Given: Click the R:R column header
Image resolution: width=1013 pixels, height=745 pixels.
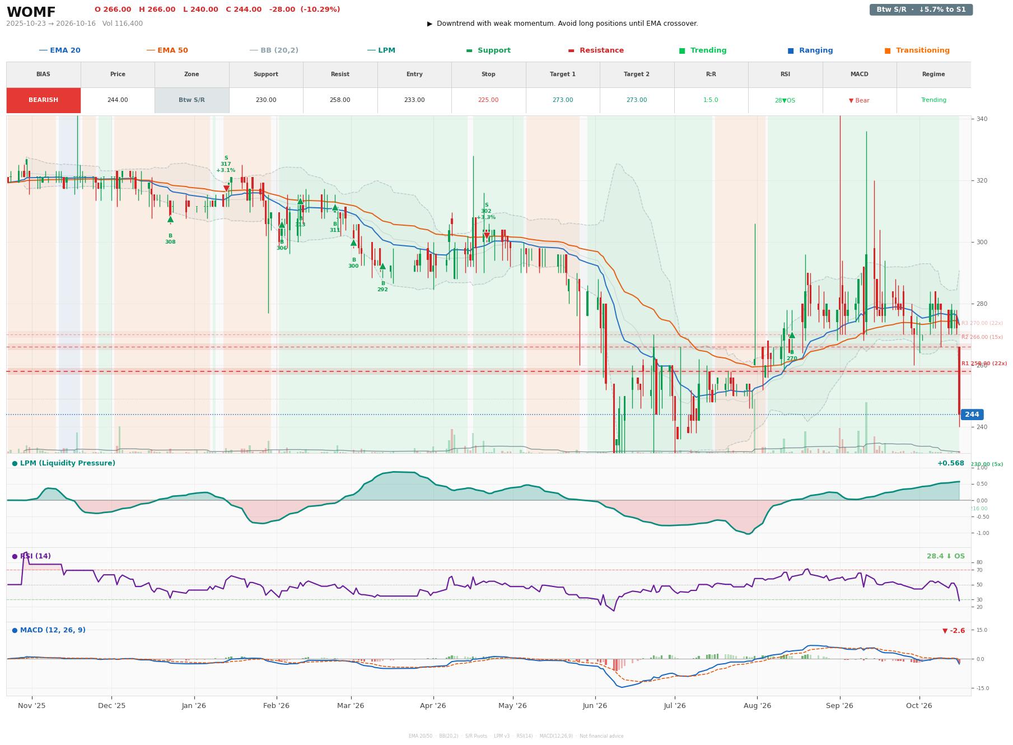Looking at the screenshot, I should (x=711, y=74).
